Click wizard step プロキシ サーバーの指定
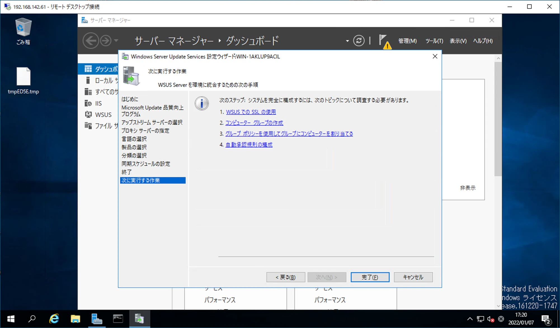Viewport: 560px width, 328px height. pos(145,131)
